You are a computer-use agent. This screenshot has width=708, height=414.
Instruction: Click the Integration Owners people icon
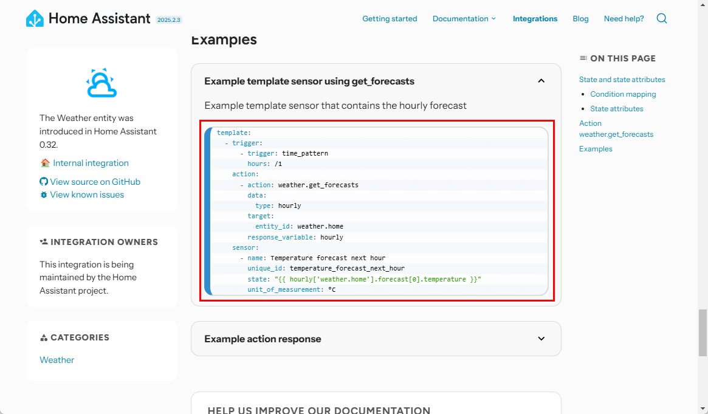click(x=44, y=242)
